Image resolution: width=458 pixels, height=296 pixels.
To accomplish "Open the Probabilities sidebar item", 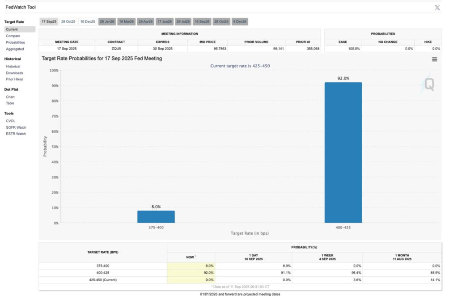I will pos(15,42).
